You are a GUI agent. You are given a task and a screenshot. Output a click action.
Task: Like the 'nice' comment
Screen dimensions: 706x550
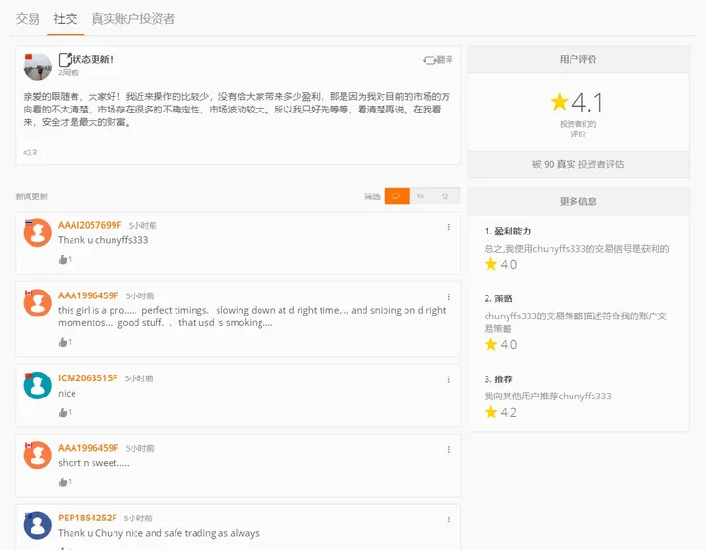[65, 412]
